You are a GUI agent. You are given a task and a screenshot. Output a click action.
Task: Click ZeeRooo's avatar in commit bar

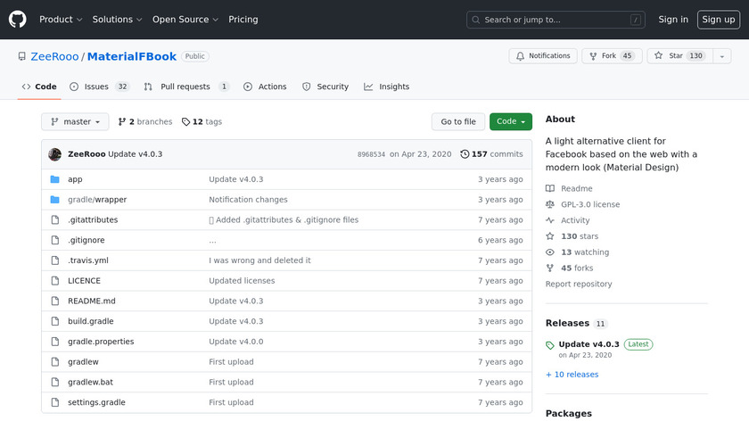(55, 154)
